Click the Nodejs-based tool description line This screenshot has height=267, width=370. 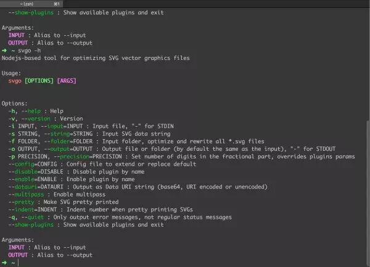pos(96,58)
